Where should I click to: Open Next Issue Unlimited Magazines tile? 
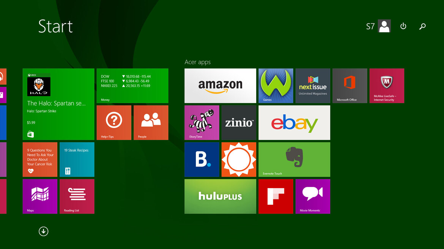pos(313,86)
